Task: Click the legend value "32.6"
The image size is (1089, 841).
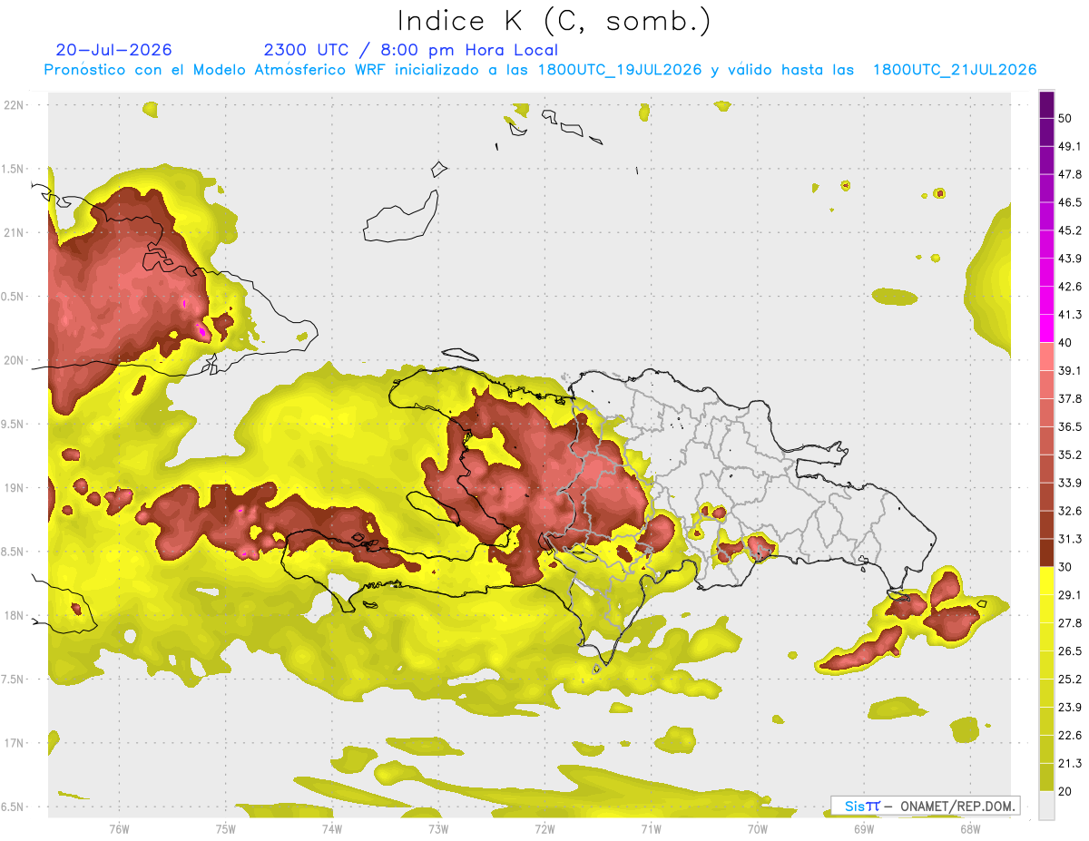Action: [x=1069, y=511]
